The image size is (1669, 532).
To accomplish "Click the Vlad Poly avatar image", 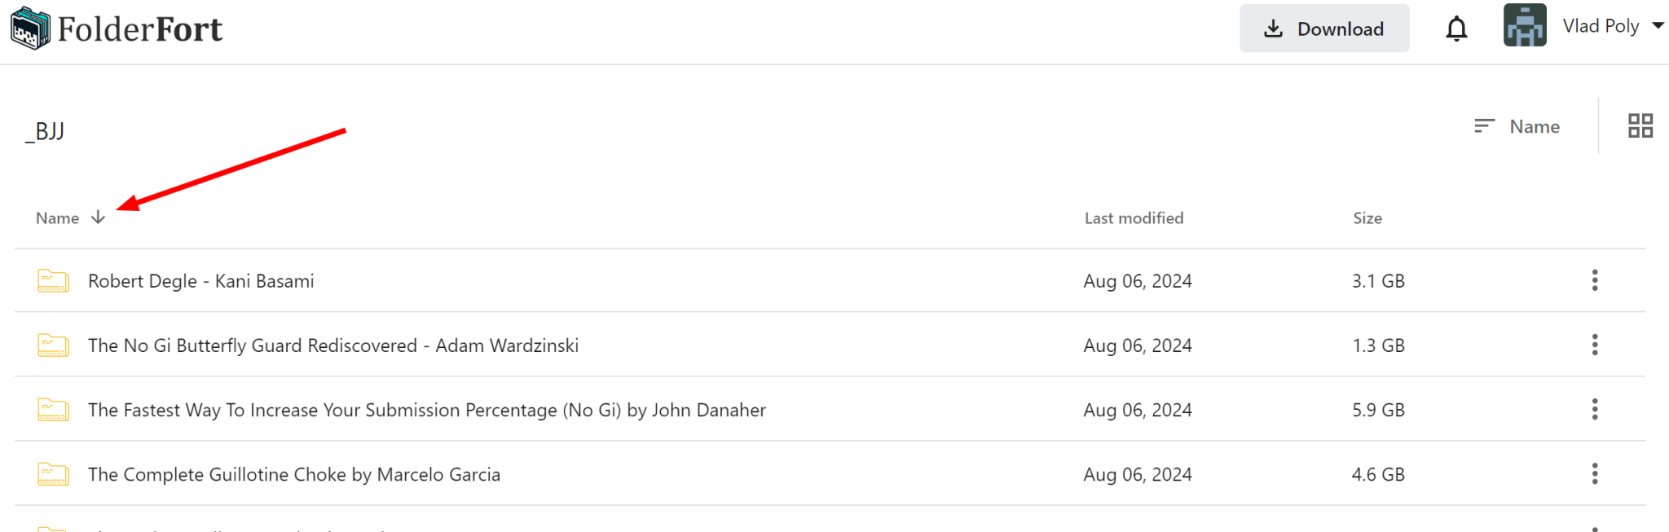I will point(1525,26).
